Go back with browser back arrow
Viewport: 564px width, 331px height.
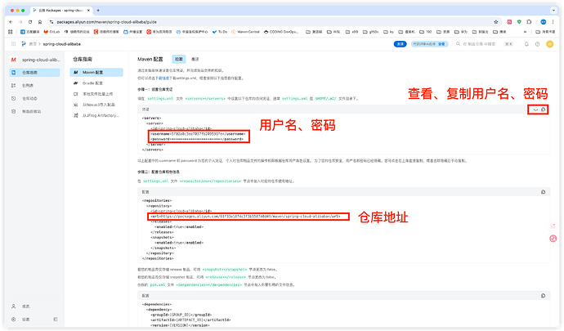11,22
